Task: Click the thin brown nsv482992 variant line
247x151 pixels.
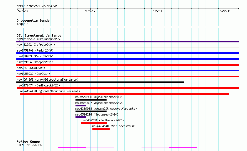Action: [128, 47]
